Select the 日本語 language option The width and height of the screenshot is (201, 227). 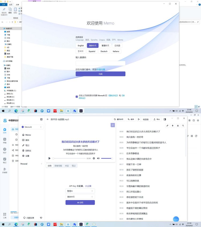[x=117, y=45]
